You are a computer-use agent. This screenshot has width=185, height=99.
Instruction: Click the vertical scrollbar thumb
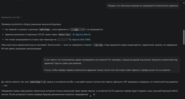pyautogui.click(x=184, y=37)
